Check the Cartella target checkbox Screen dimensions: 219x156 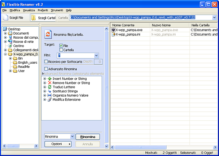pyautogui.click(x=61, y=50)
